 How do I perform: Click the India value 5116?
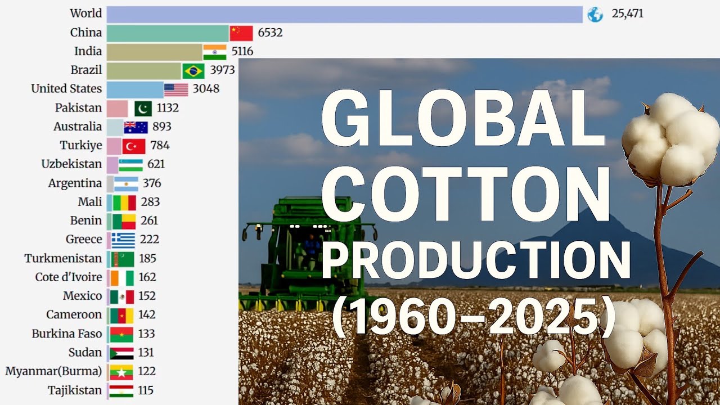pos(242,52)
